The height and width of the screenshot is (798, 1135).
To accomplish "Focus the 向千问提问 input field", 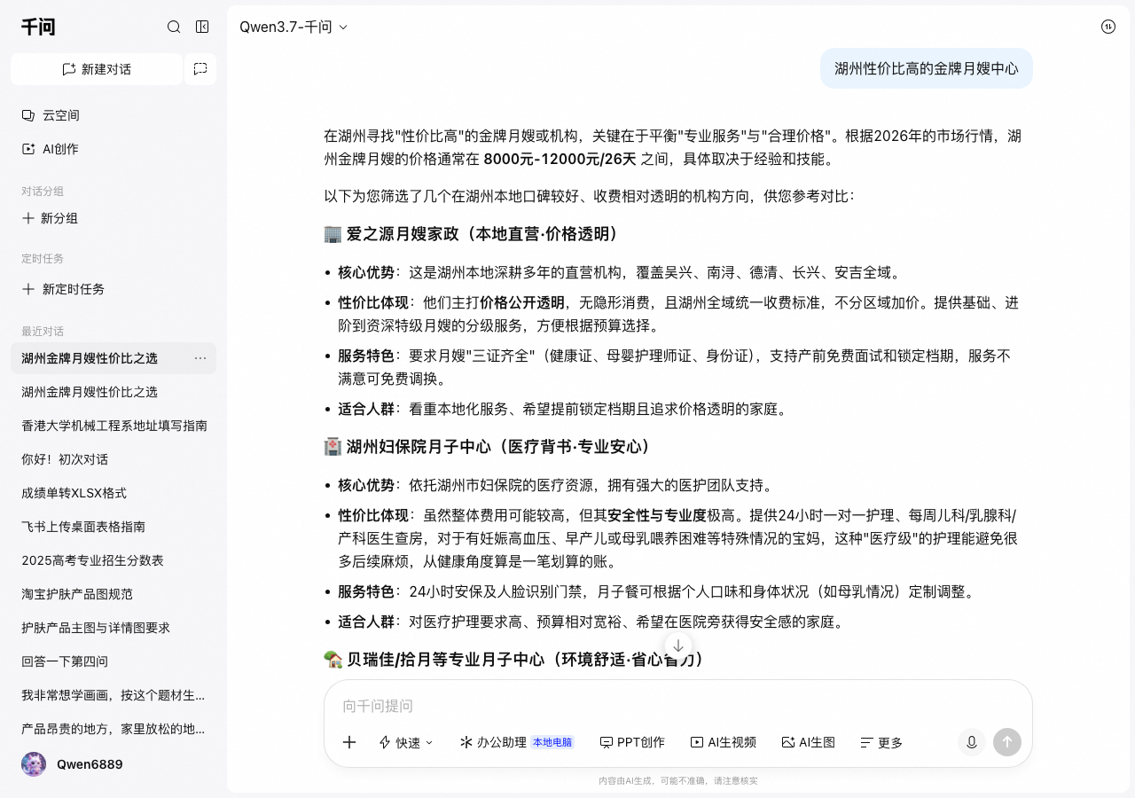I will click(678, 706).
